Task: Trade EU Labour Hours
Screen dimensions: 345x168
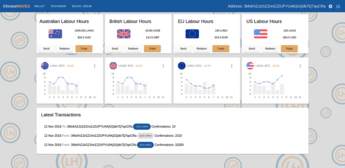Action: (x=221, y=49)
